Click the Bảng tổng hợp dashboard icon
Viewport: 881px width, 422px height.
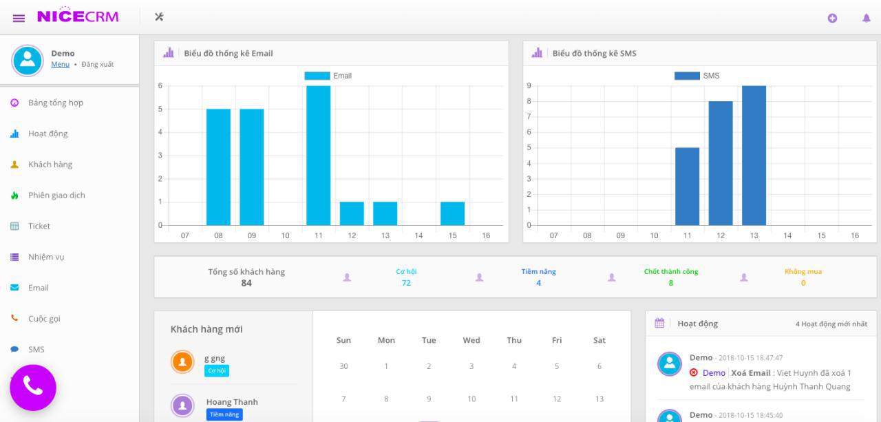point(14,103)
